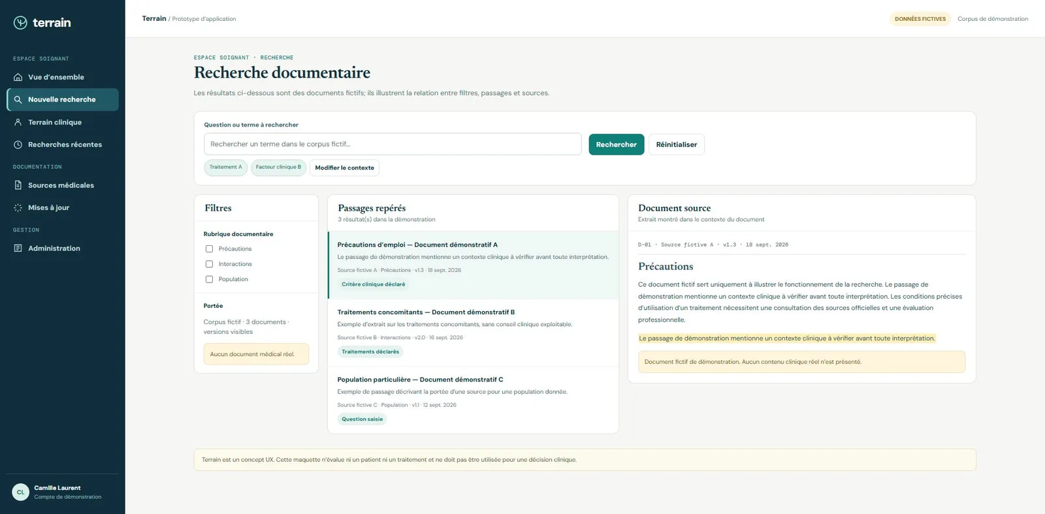The width and height of the screenshot is (1045, 514).
Task: Click the Réinitialiser button
Action: (677, 145)
